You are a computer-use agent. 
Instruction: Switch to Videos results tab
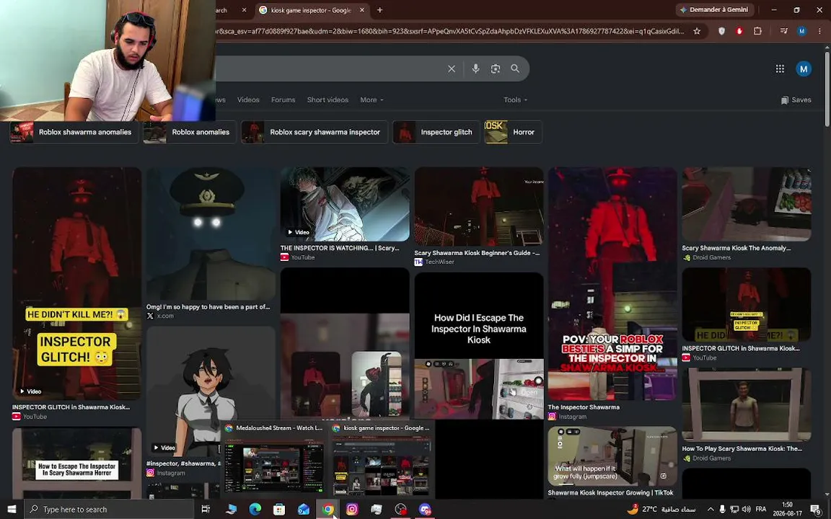coord(248,100)
